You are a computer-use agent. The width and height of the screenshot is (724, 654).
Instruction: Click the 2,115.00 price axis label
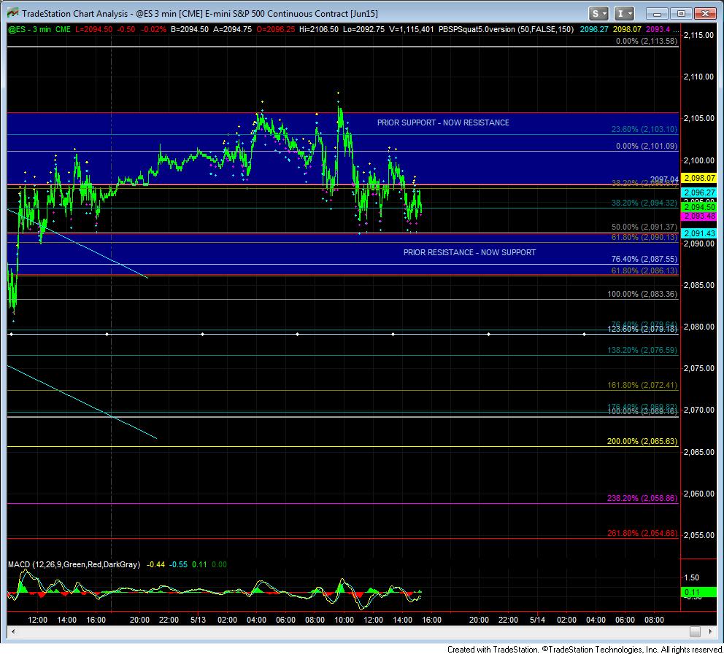(x=698, y=35)
